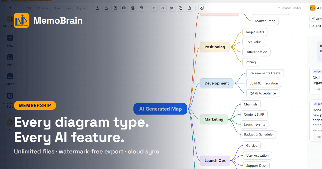Switch to the Structure toolbar tab
Screen dimensions: 322x169
[43, 8]
